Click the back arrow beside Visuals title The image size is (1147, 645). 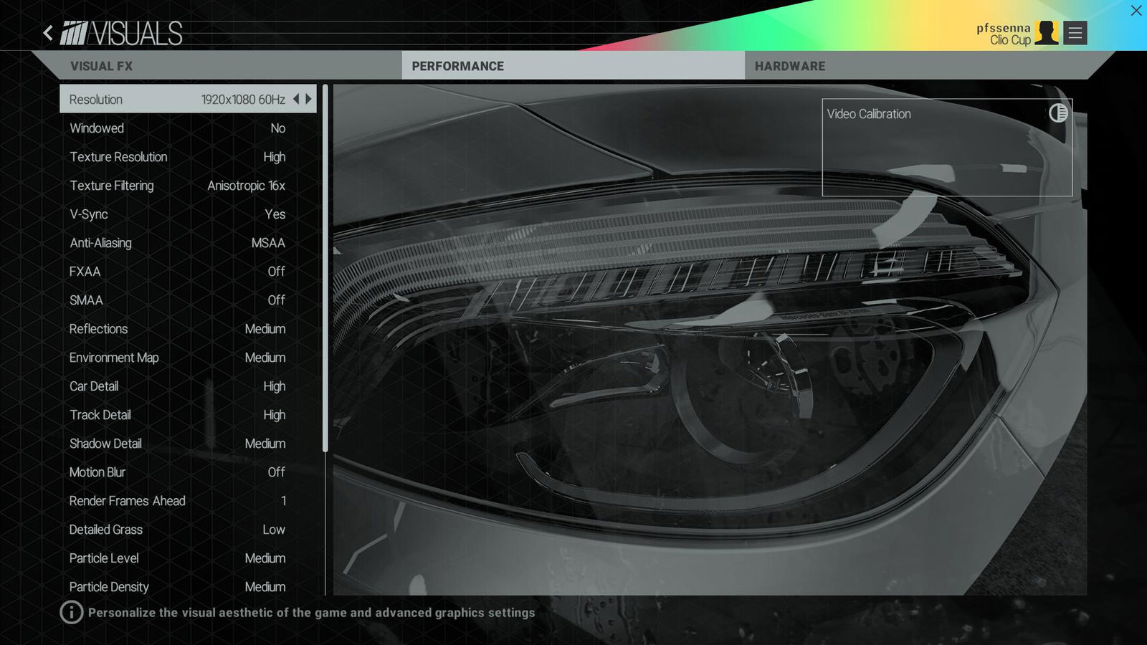point(48,33)
